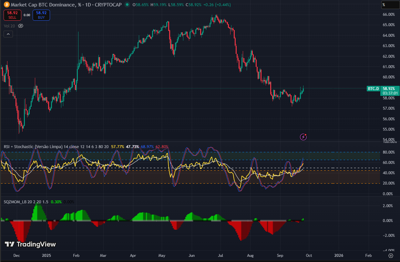Open the % price scale unit box
Viewport: 400px width, 262px height.
390,5
